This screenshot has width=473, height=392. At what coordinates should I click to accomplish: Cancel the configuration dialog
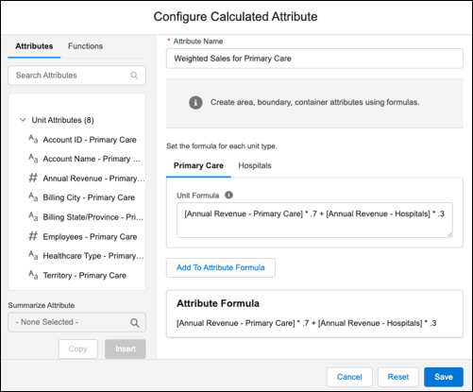tap(349, 377)
